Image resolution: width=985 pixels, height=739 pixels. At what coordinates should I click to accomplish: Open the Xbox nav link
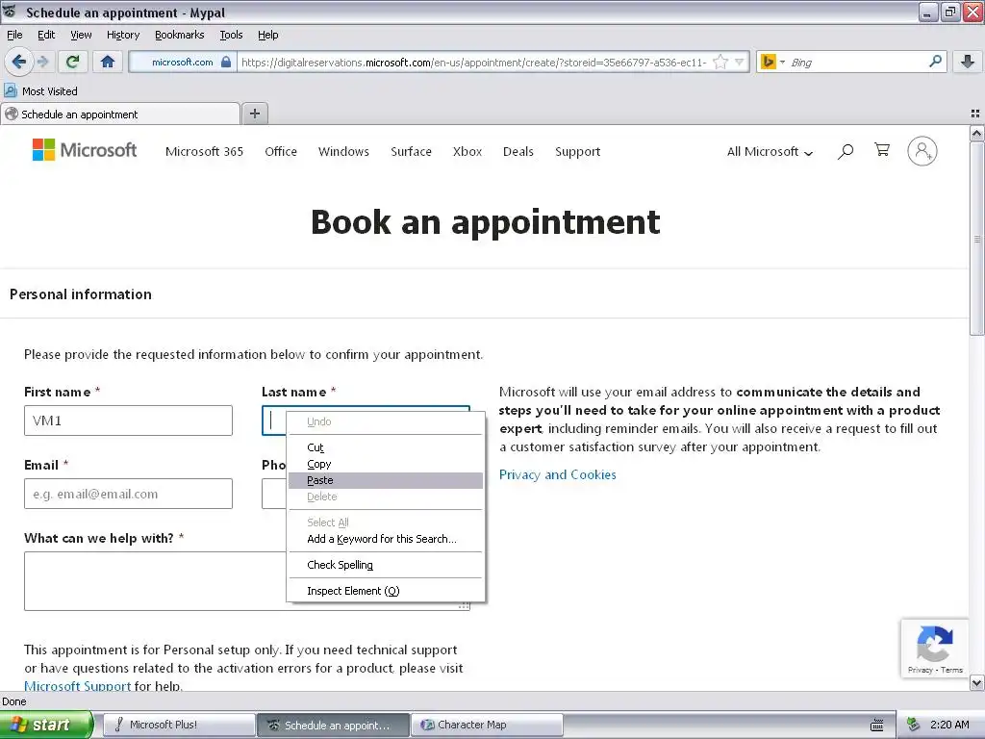point(467,151)
